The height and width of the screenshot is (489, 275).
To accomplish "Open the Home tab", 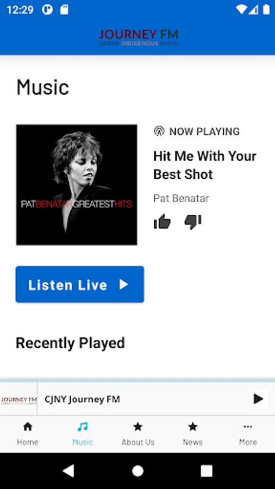I will pos(27,434).
